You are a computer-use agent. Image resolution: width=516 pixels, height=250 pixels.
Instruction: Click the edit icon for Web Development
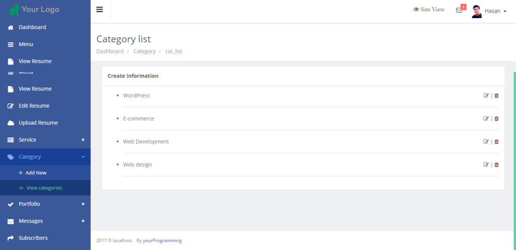point(486,142)
